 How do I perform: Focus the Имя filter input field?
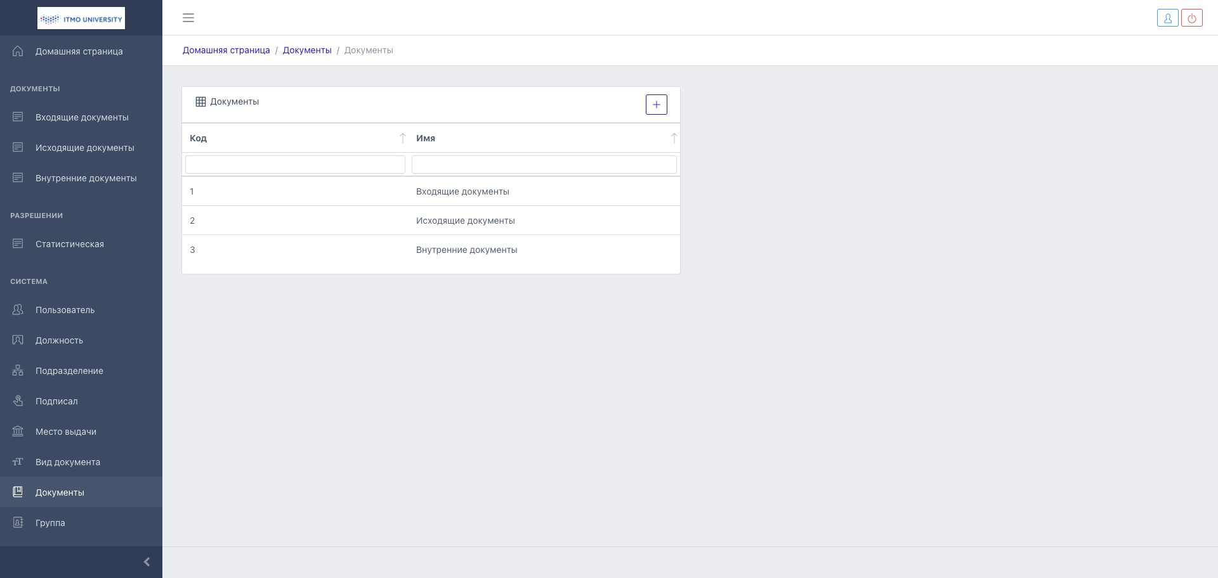(544, 165)
